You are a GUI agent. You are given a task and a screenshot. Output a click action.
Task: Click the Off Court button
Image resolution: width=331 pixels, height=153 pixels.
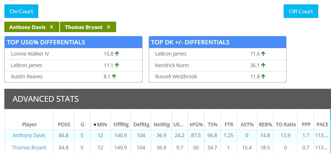301,11
